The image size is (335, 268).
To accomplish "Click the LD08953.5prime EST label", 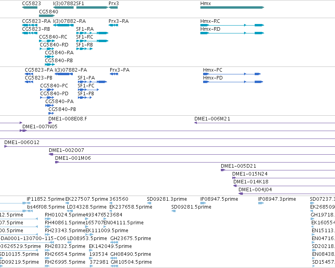I will pos(87,238).
